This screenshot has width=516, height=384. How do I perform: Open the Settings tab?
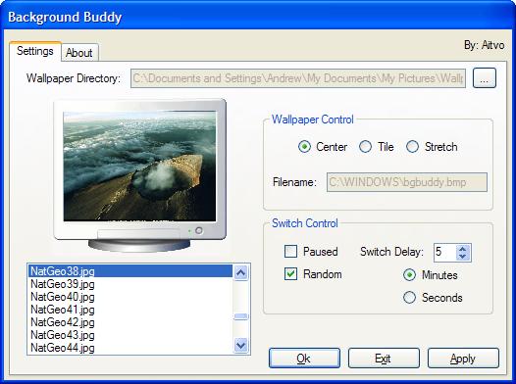pyautogui.click(x=35, y=51)
